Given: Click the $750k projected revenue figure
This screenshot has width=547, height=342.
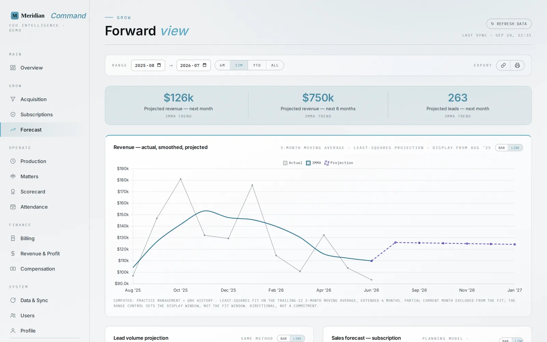Looking at the screenshot, I should (318, 98).
